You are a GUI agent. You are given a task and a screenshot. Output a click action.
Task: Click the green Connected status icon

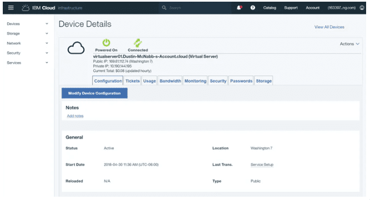tap(138, 43)
